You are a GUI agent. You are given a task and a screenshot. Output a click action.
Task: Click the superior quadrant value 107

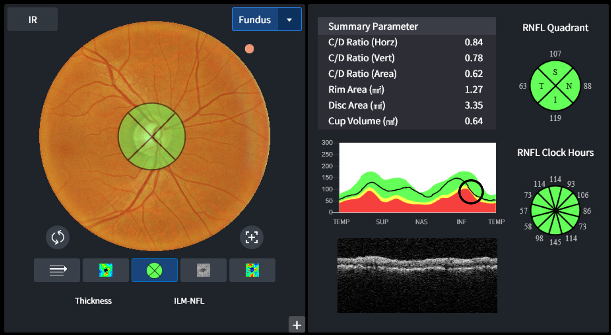pyautogui.click(x=556, y=54)
